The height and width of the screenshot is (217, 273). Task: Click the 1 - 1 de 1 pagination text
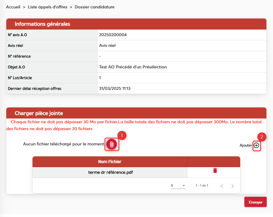202,186
